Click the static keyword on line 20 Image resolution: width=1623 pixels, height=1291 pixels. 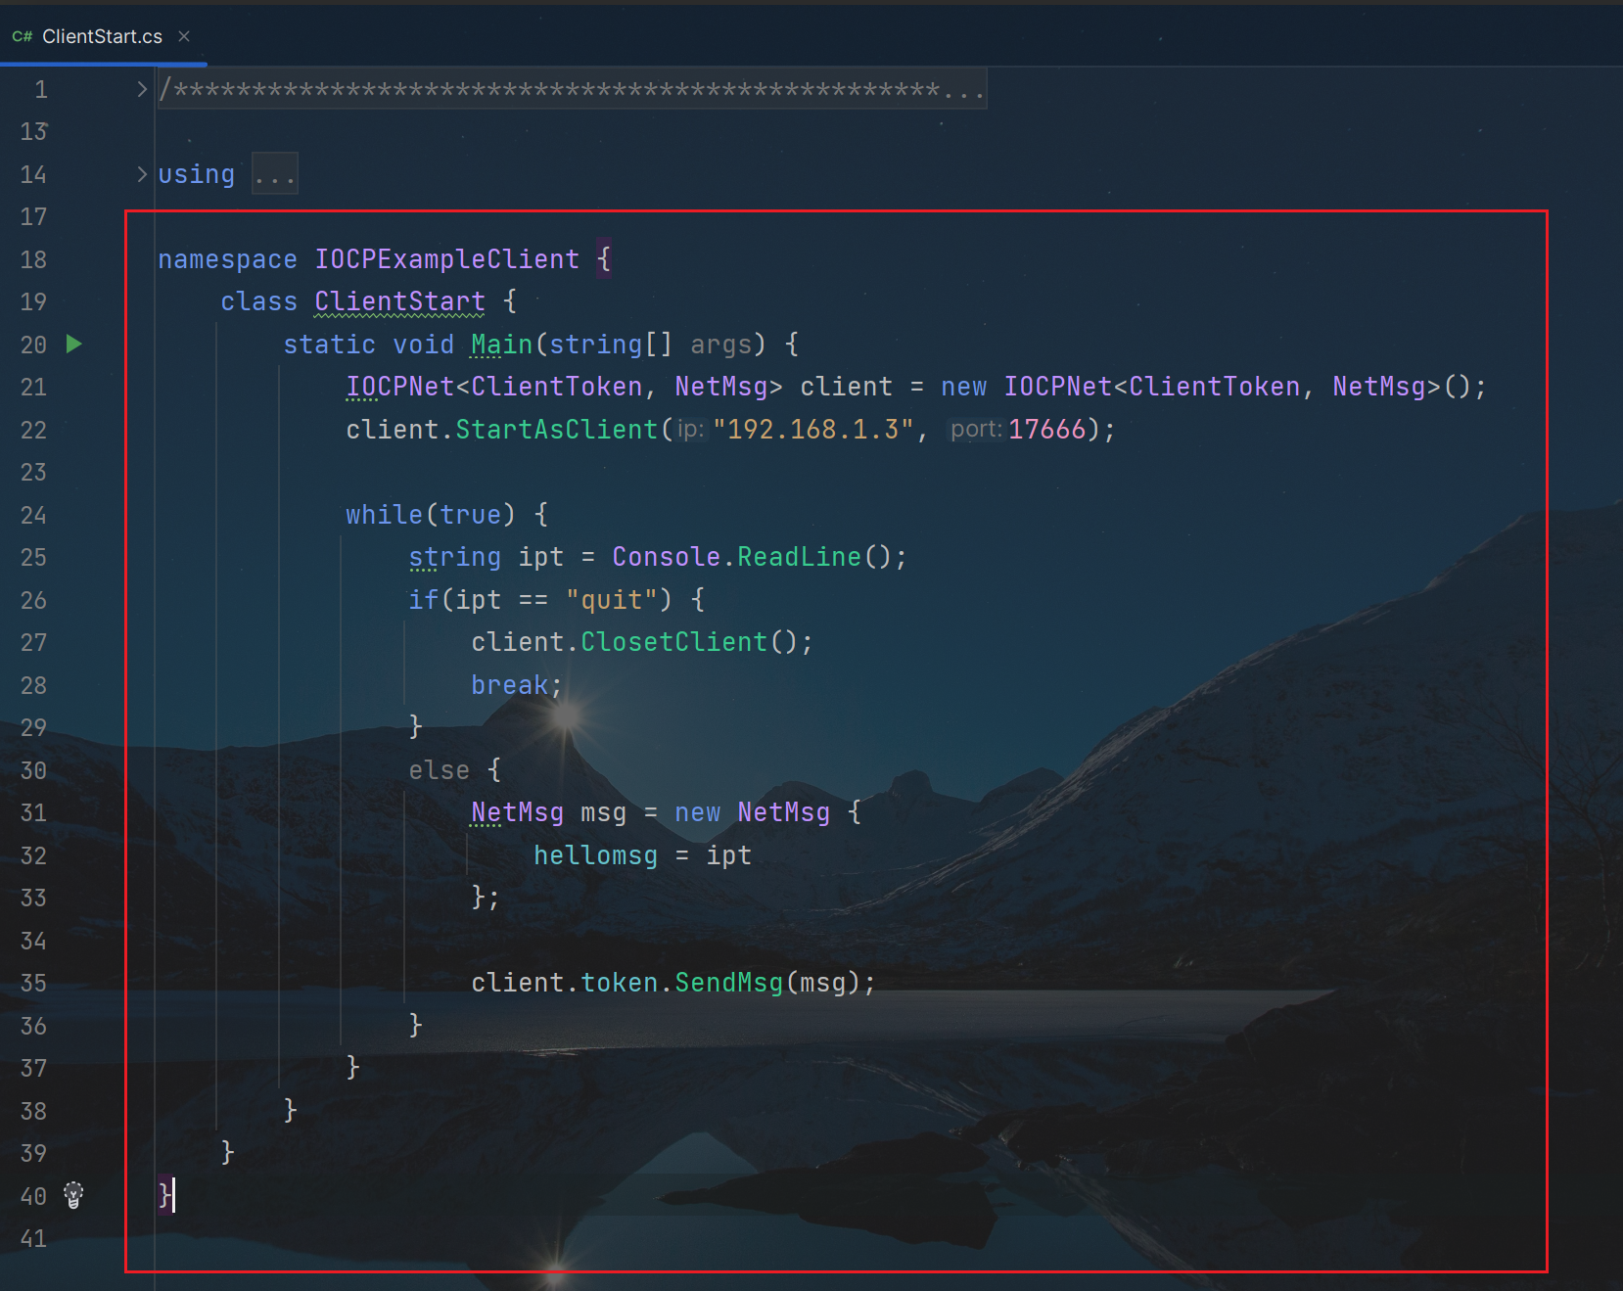[330, 345]
